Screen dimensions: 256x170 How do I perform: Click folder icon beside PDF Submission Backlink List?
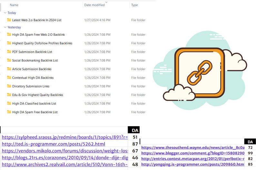[x=9, y=52]
